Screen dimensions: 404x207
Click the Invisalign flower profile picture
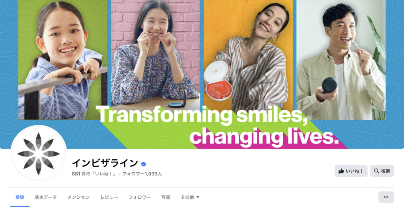click(38, 154)
